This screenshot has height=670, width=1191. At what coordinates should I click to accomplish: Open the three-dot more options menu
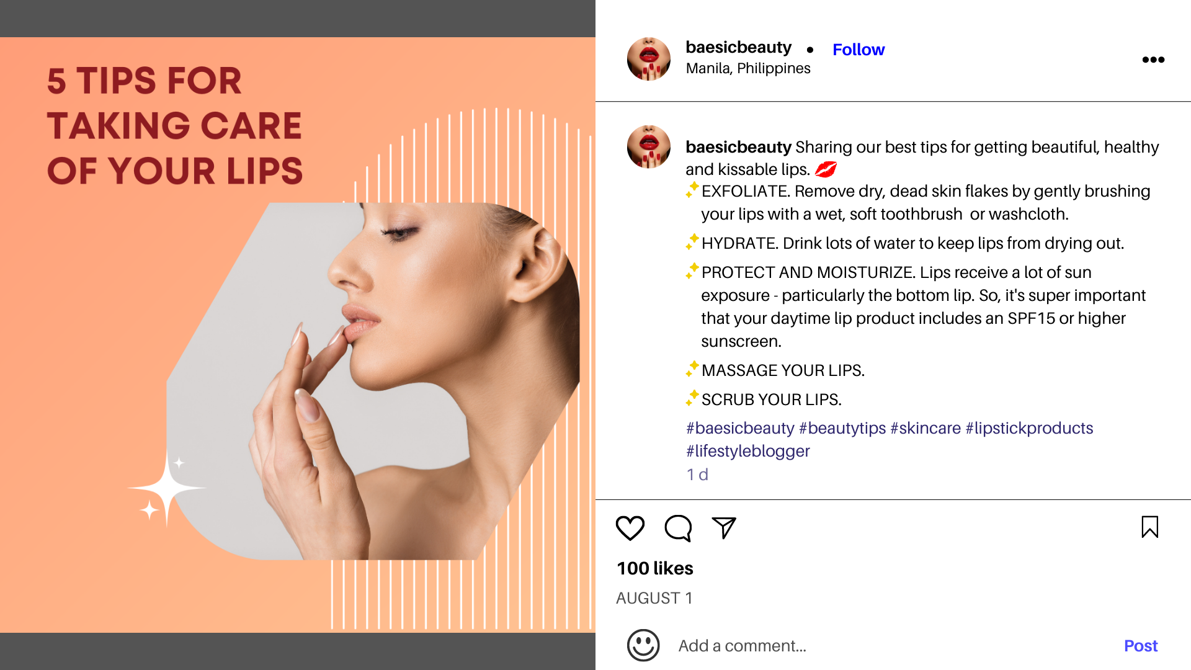pos(1153,60)
